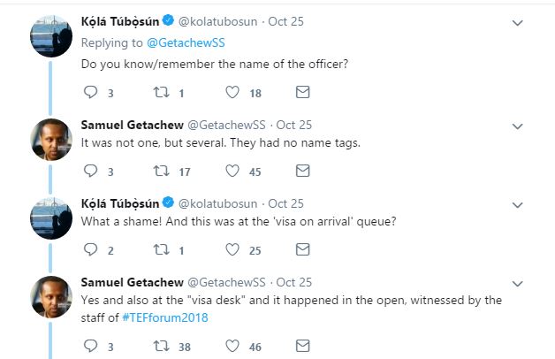
Task: Retweet the 'What a shame!' tweet
Action: point(161,250)
